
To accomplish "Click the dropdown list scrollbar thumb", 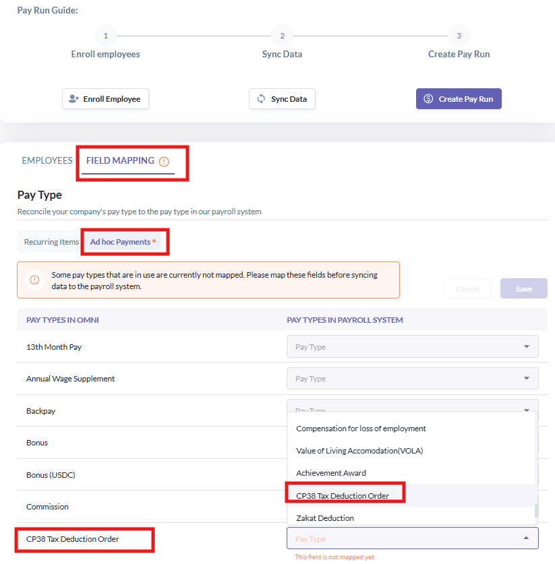I will (536, 510).
